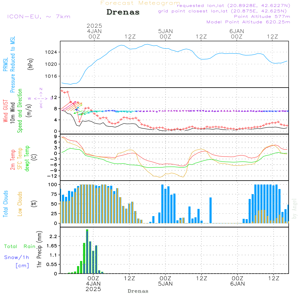Select the "W" letter on compass rose
The width and height of the screenshot is (301, 301).
point(29,98)
